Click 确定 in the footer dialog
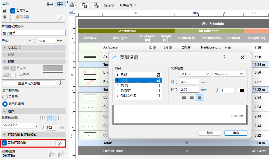 point(236,133)
